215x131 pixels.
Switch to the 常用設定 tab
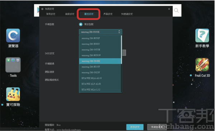click(x=51, y=14)
